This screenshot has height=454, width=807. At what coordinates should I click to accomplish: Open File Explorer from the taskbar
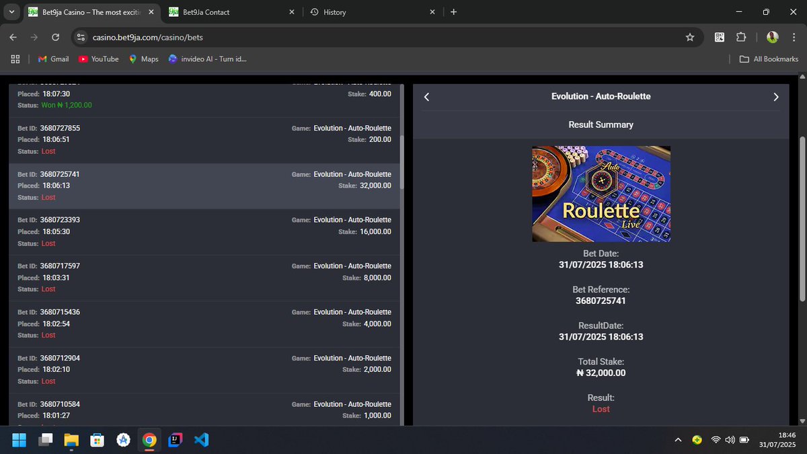tap(71, 440)
